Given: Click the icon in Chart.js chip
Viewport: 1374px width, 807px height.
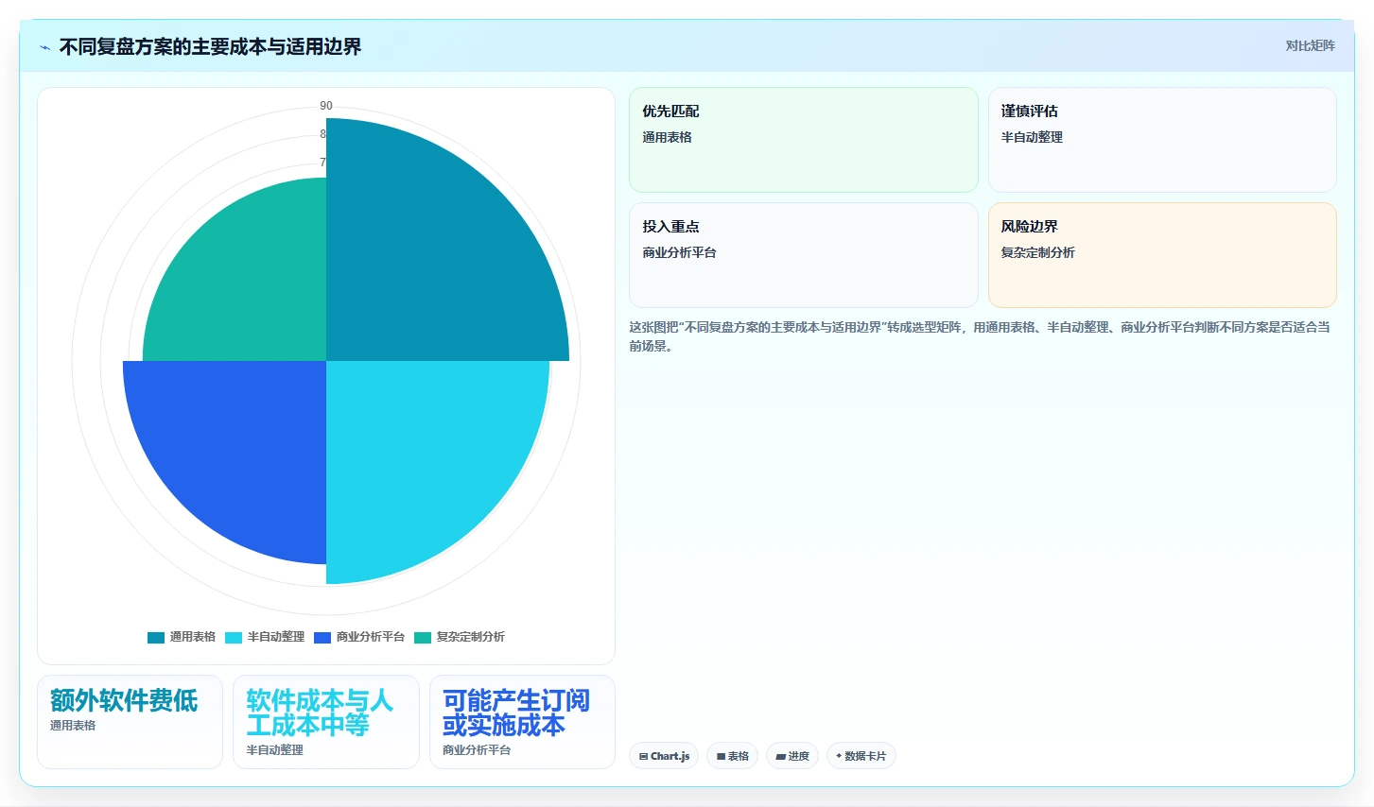Looking at the screenshot, I should coord(644,757).
